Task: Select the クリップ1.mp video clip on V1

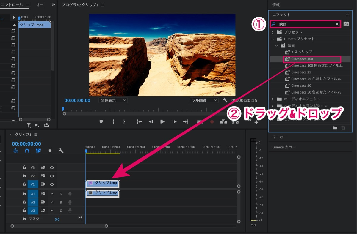Action: [x=103, y=184]
